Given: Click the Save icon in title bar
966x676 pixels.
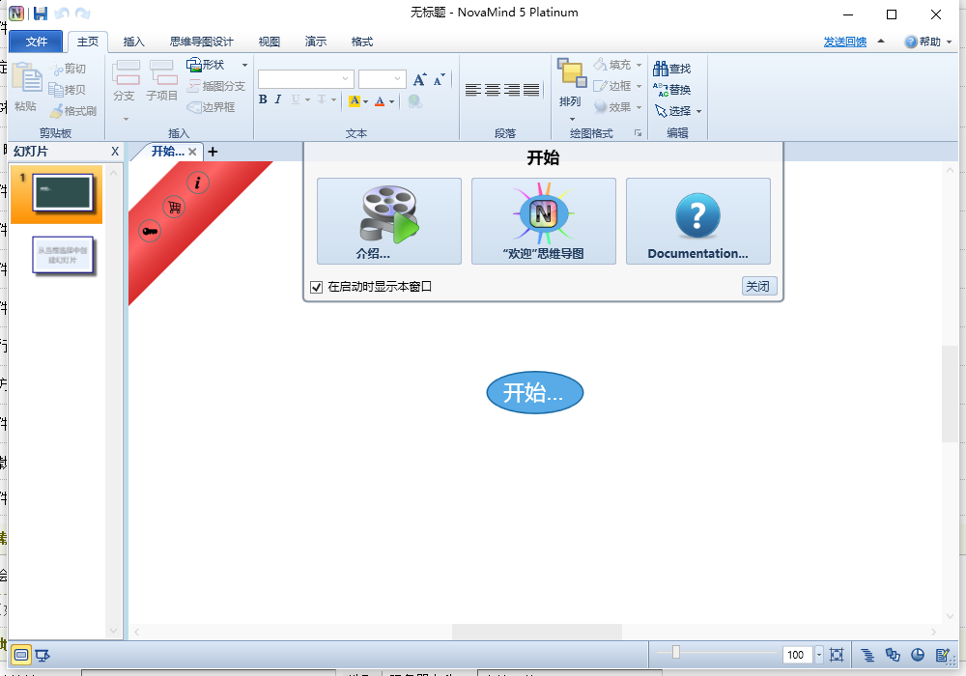Looking at the screenshot, I should [41, 13].
